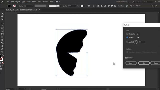
Task: Open the Type menu
Action: pos(23,2)
